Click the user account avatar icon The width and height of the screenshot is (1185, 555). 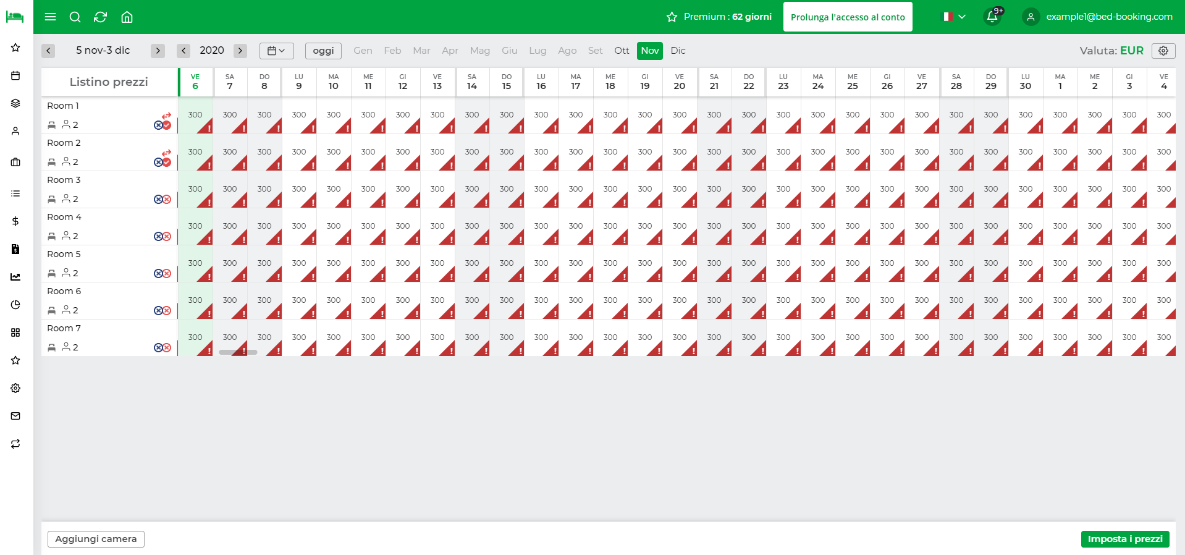tap(1031, 17)
